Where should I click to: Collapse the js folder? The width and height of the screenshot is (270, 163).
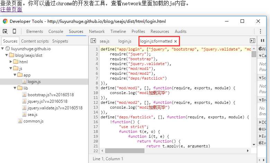click(11, 68)
